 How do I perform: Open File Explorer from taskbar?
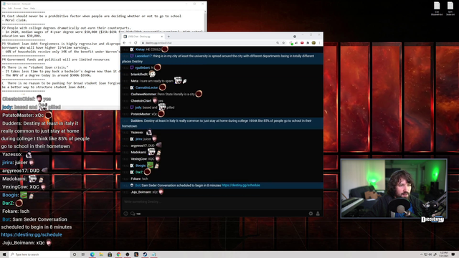(101, 254)
